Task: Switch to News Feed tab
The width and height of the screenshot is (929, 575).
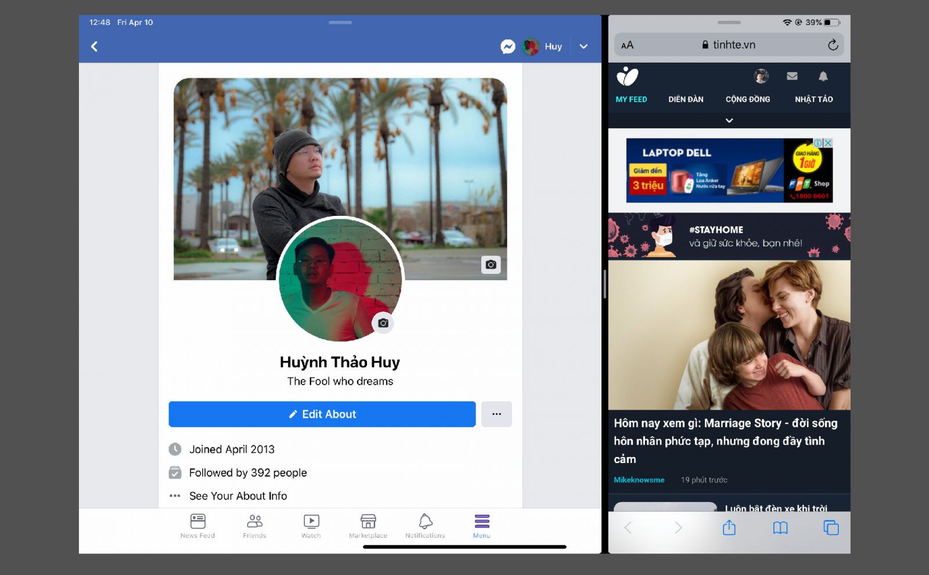Action: click(197, 526)
